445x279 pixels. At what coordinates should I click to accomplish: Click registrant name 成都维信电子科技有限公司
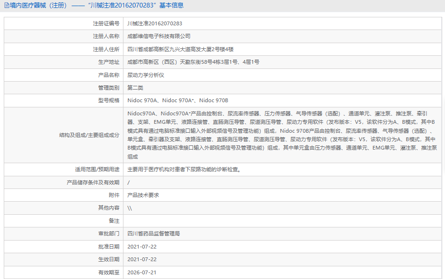[159, 36]
